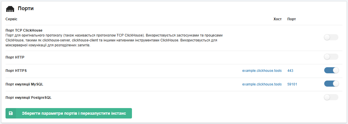Click the MySQL port number 59101

[292, 84]
